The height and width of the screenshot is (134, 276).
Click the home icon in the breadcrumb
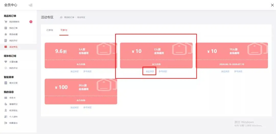point(61,17)
